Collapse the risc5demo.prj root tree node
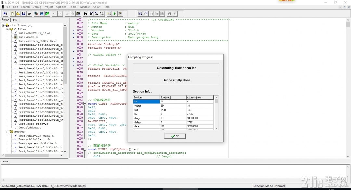This screenshot has width=351, height=190. coord(3,25)
